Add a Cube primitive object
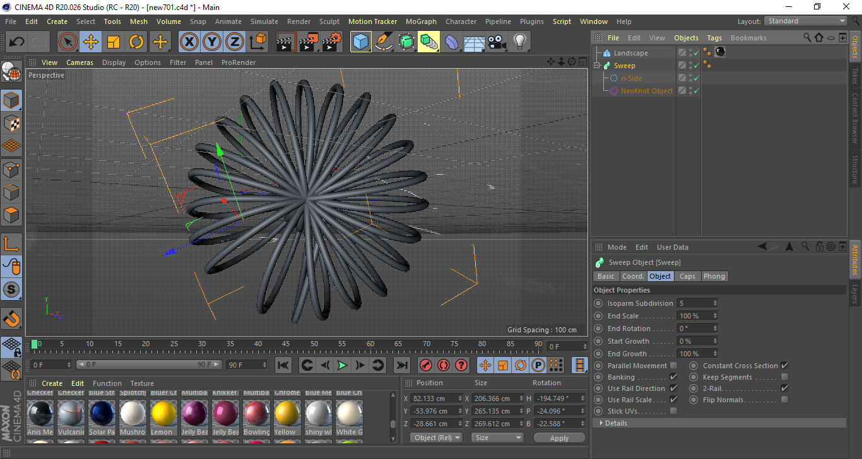The image size is (862, 459). [x=361, y=42]
